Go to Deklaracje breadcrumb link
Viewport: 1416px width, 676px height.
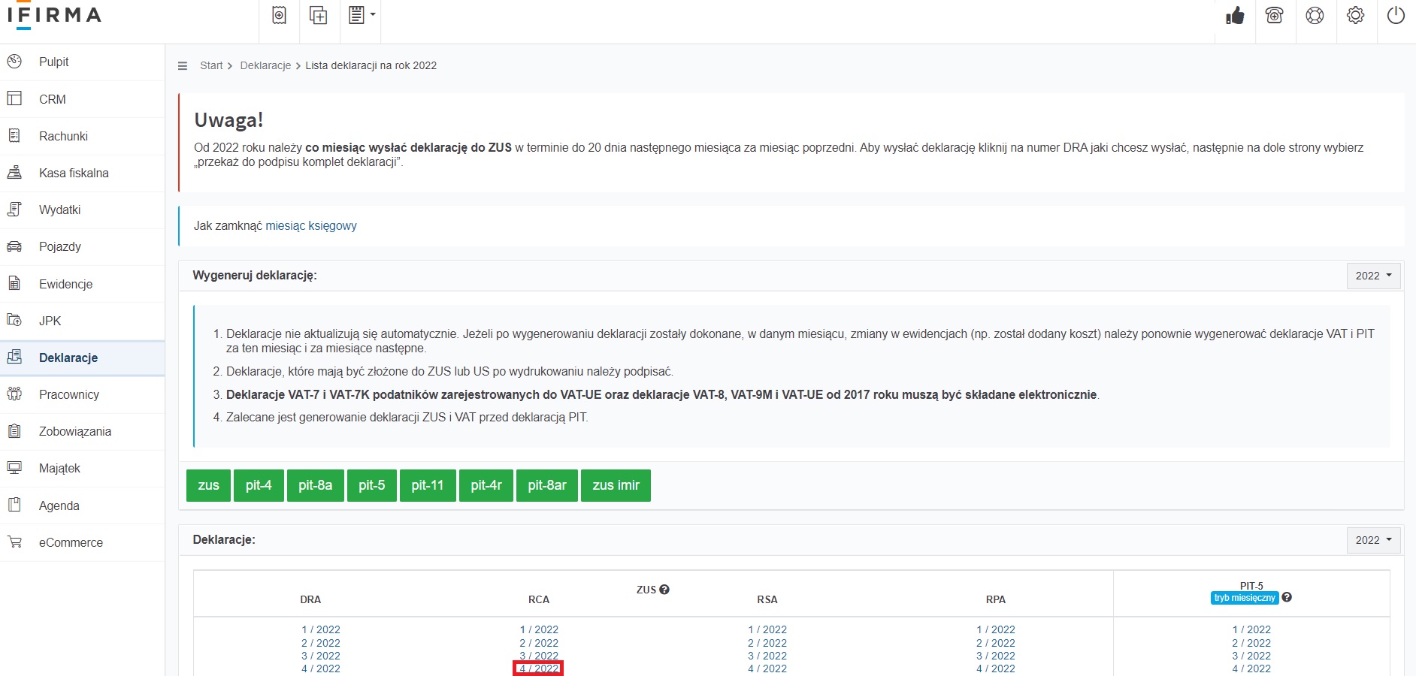coord(265,65)
